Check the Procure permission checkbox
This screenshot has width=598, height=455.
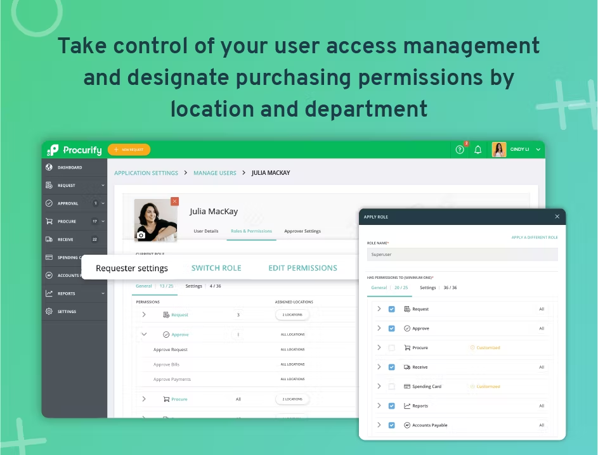[x=391, y=347]
